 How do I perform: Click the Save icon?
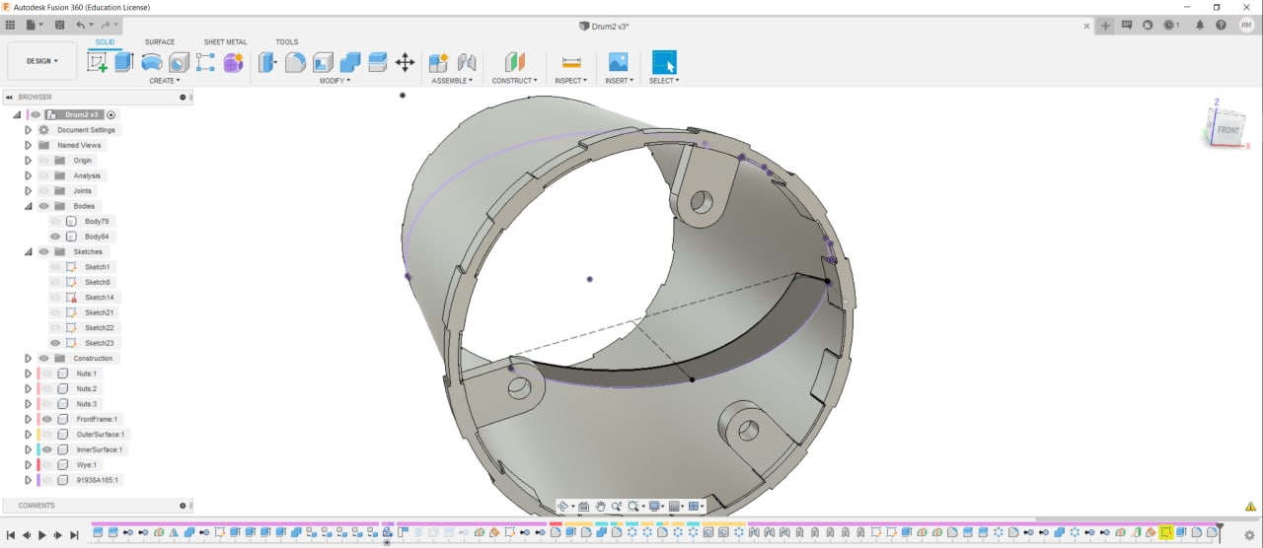tap(60, 25)
